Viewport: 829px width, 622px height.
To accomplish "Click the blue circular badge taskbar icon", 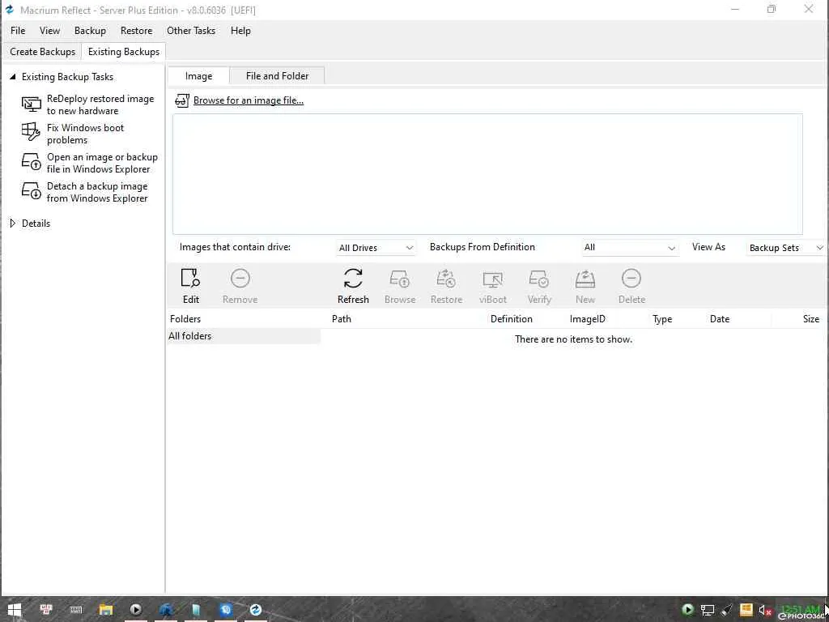I will click(x=226, y=610).
